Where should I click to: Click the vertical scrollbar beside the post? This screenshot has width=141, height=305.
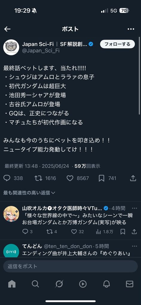(139, 76)
